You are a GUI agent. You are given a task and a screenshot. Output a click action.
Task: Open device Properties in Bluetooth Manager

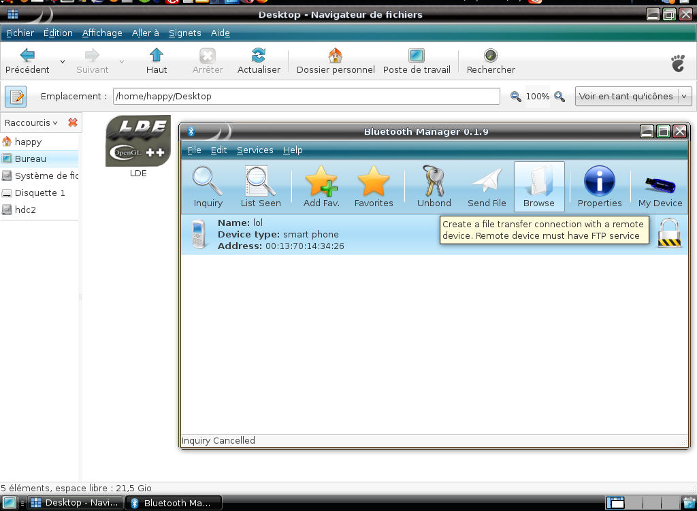(599, 186)
